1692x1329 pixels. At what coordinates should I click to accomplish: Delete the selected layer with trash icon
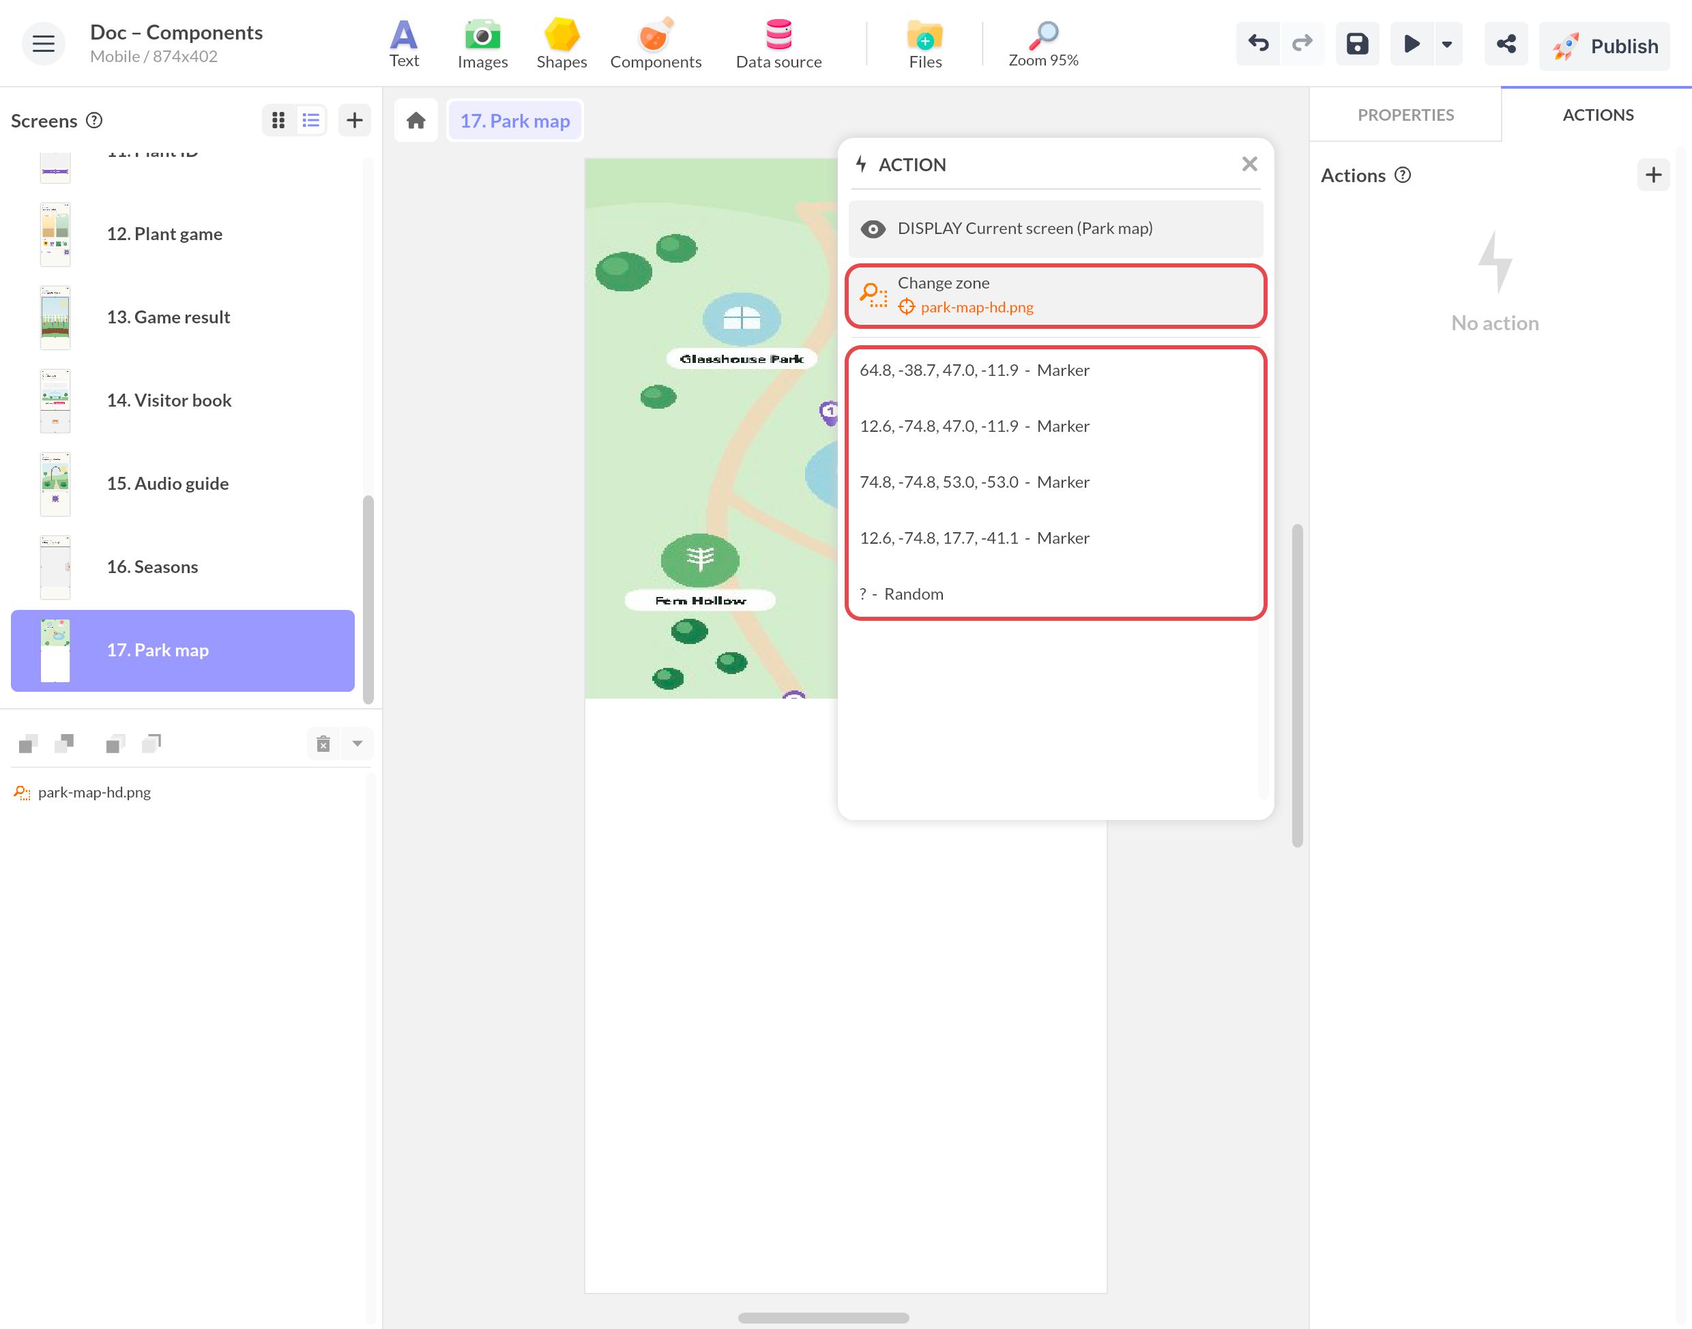click(x=323, y=744)
